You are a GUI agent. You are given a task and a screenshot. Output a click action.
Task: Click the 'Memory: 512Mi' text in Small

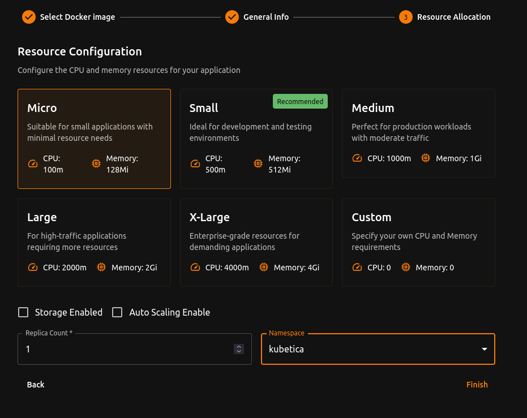click(284, 164)
